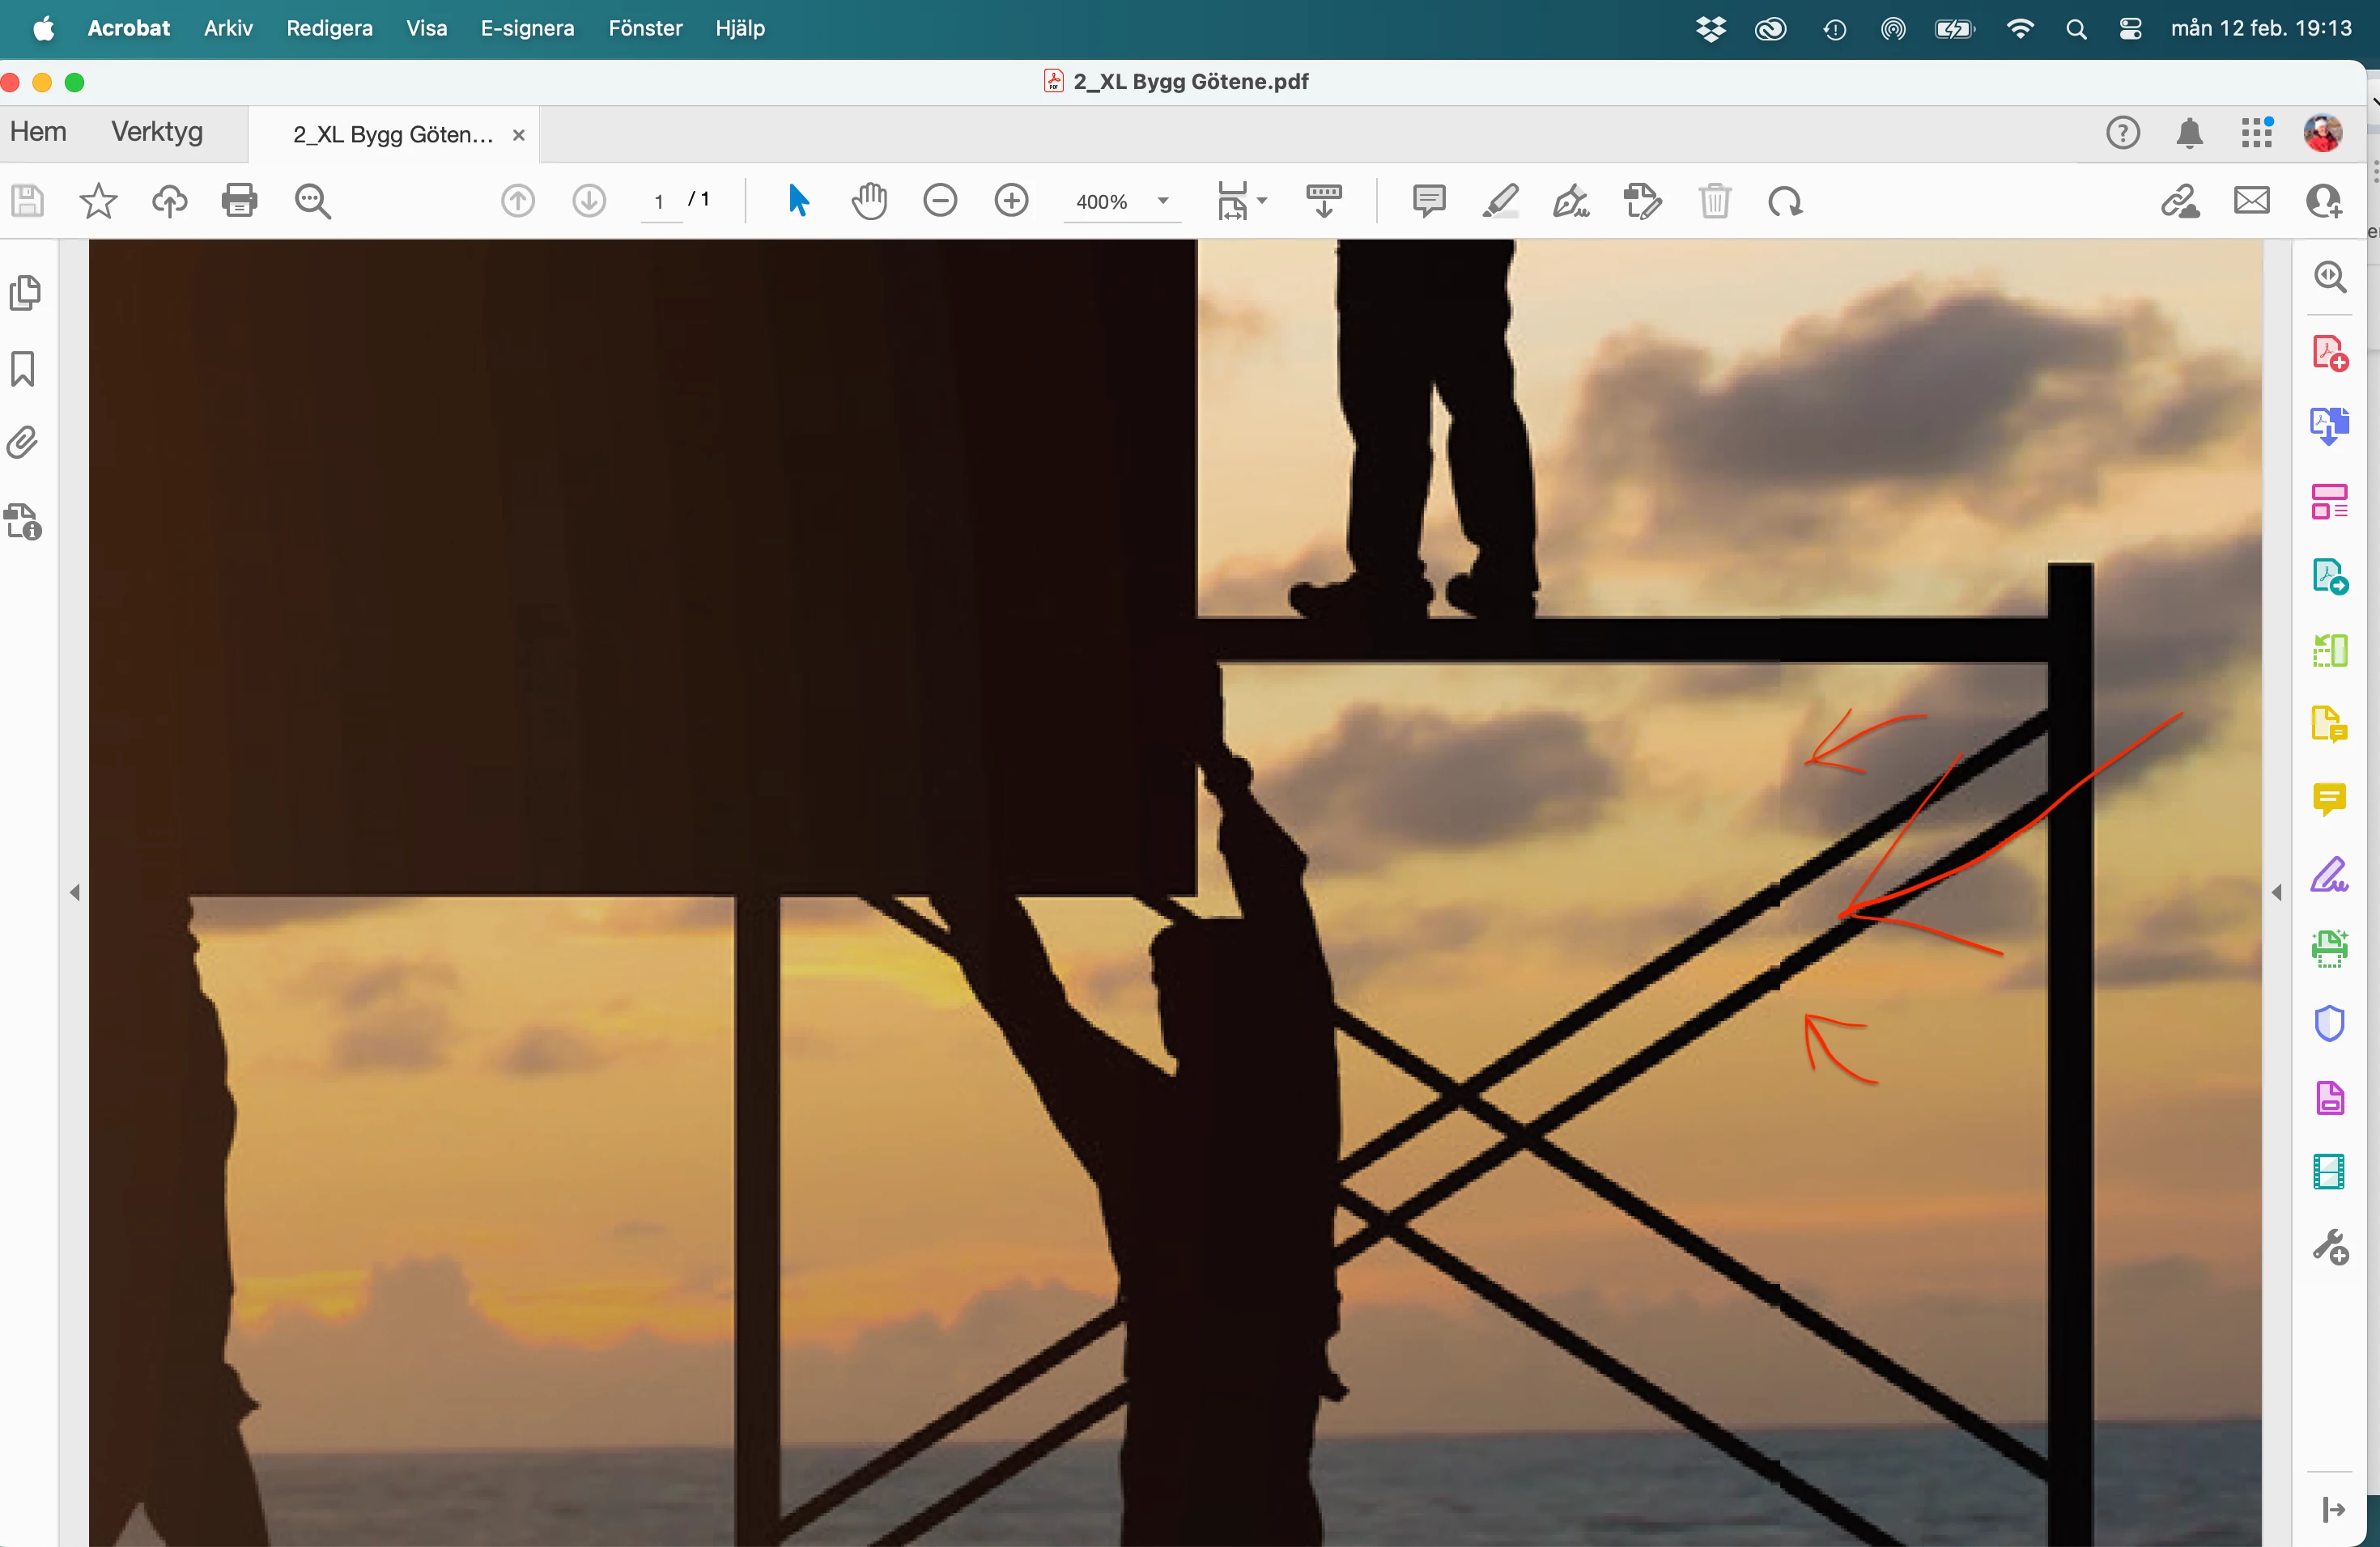The width and height of the screenshot is (2380, 1547).
Task: Zoom in with plus button
Action: [x=1011, y=201]
